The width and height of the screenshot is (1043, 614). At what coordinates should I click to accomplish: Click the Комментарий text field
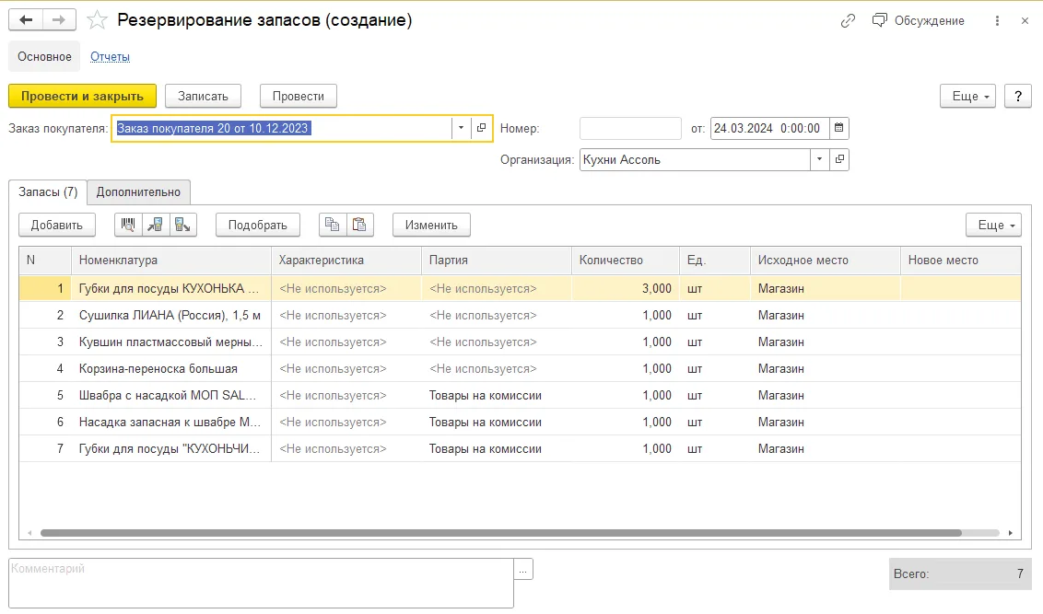point(261,583)
